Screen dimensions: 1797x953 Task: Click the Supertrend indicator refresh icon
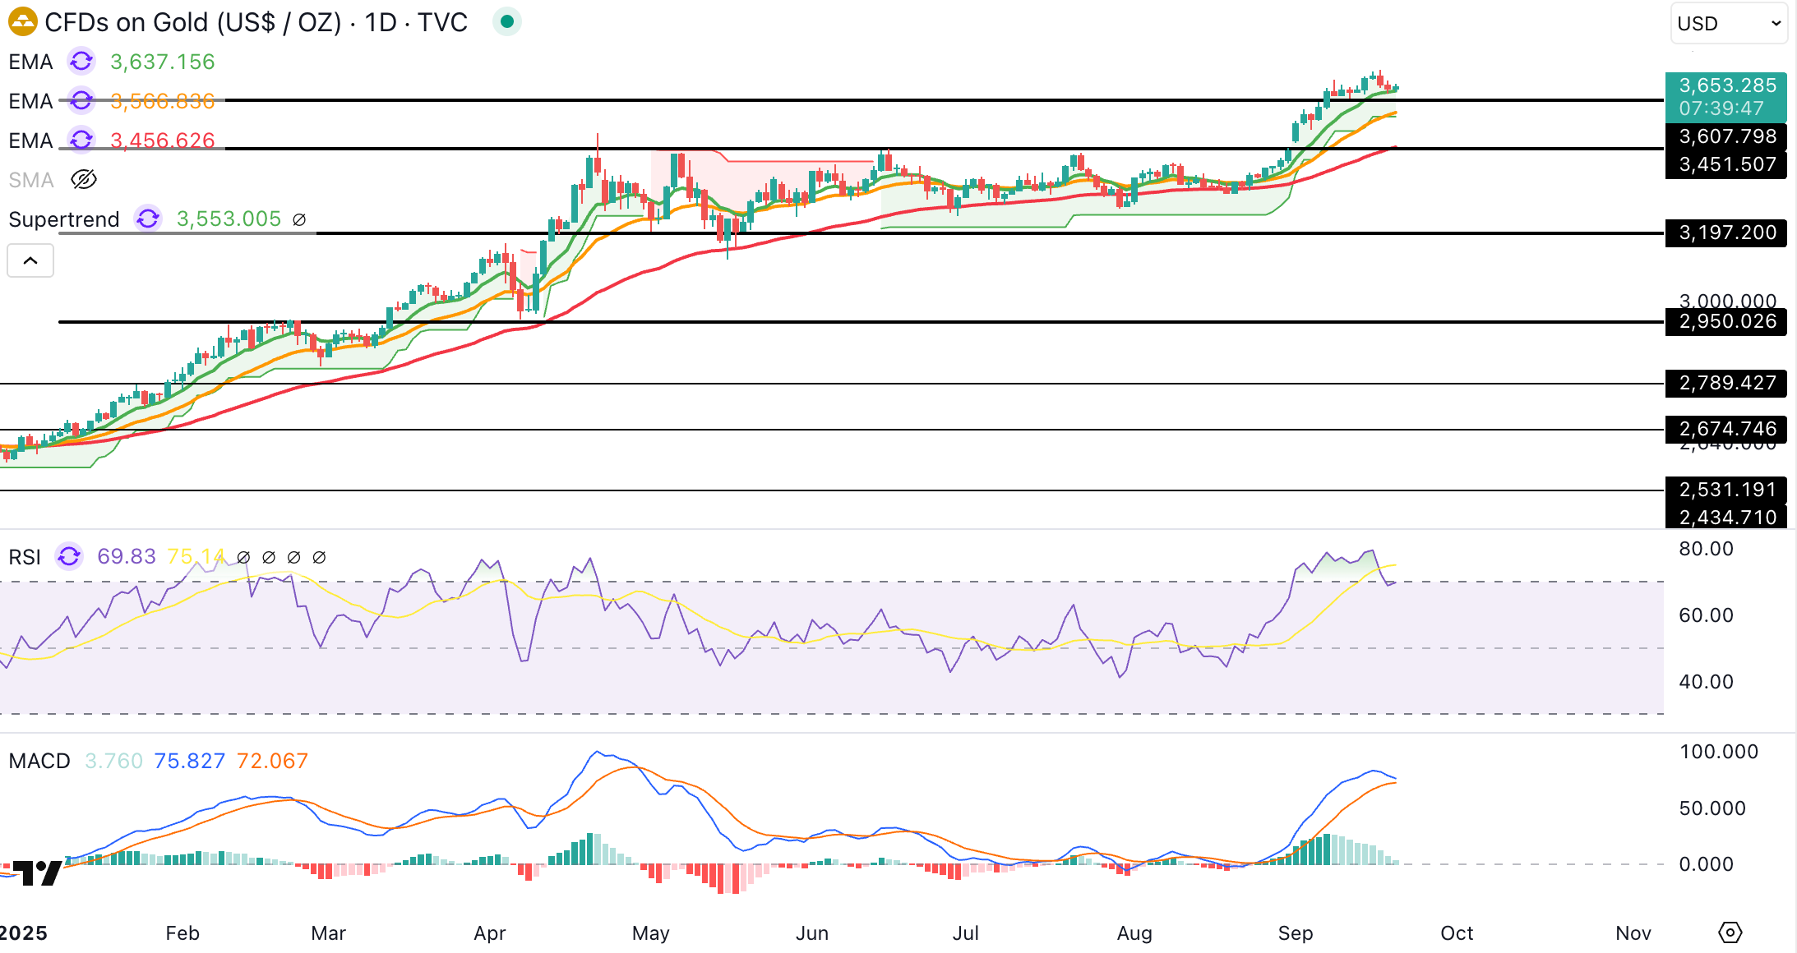click(148, 219)
